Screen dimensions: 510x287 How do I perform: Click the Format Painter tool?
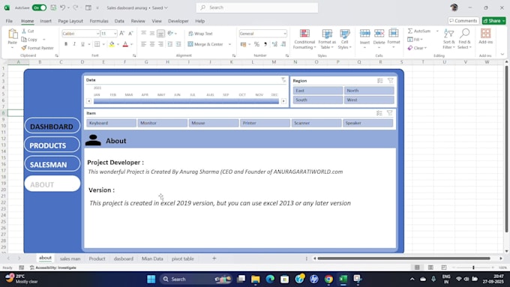tap(37, 48)
